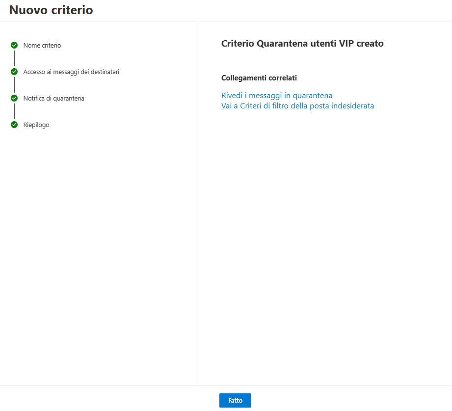The width and height of the screenshot is (452, 411).
Task: Jump to the Notifica di quarantena step
Action: click(x=53, y=99)
